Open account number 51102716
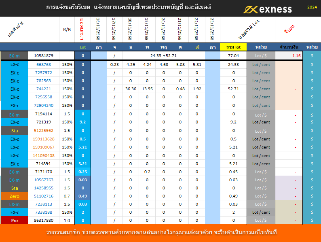 [43, 196]
